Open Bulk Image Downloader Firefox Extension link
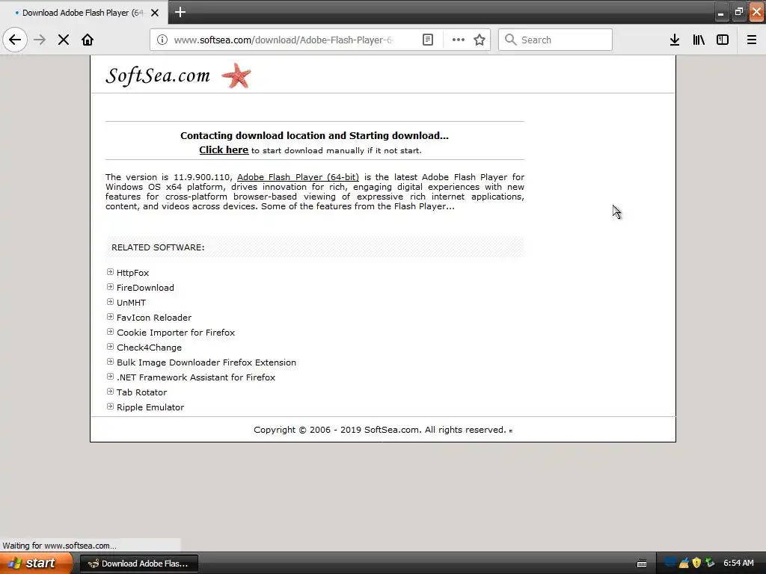 coord(206,362)
